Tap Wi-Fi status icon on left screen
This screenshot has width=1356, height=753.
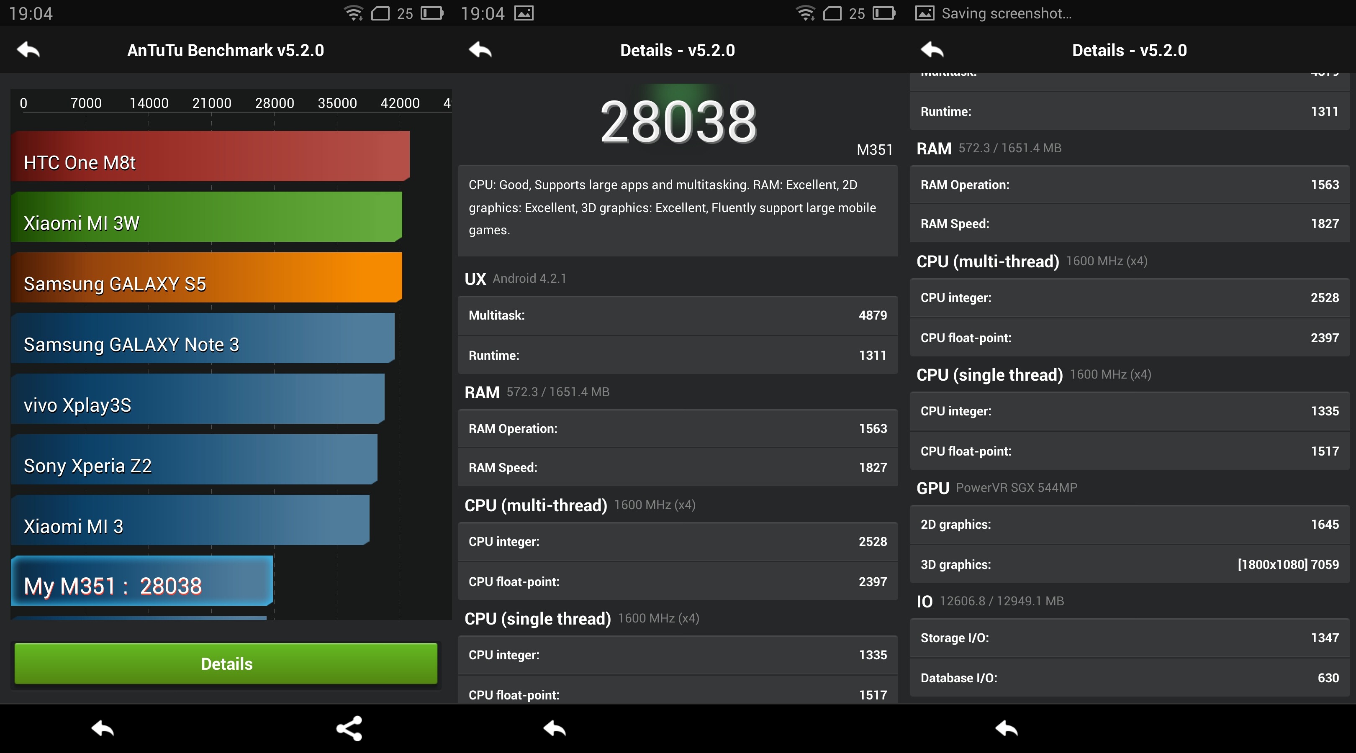coord(354,13)
